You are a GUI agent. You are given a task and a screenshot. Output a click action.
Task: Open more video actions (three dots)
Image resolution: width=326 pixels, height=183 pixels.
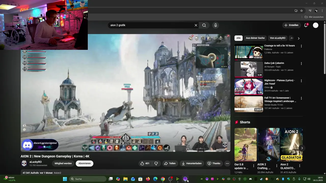227,163
